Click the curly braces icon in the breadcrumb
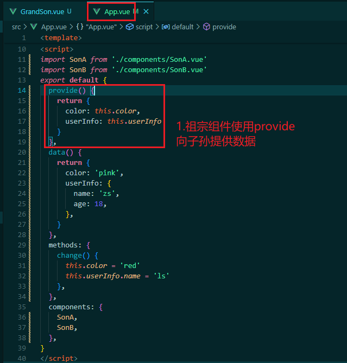Screen dimensions: 347x363 point(80,27)
